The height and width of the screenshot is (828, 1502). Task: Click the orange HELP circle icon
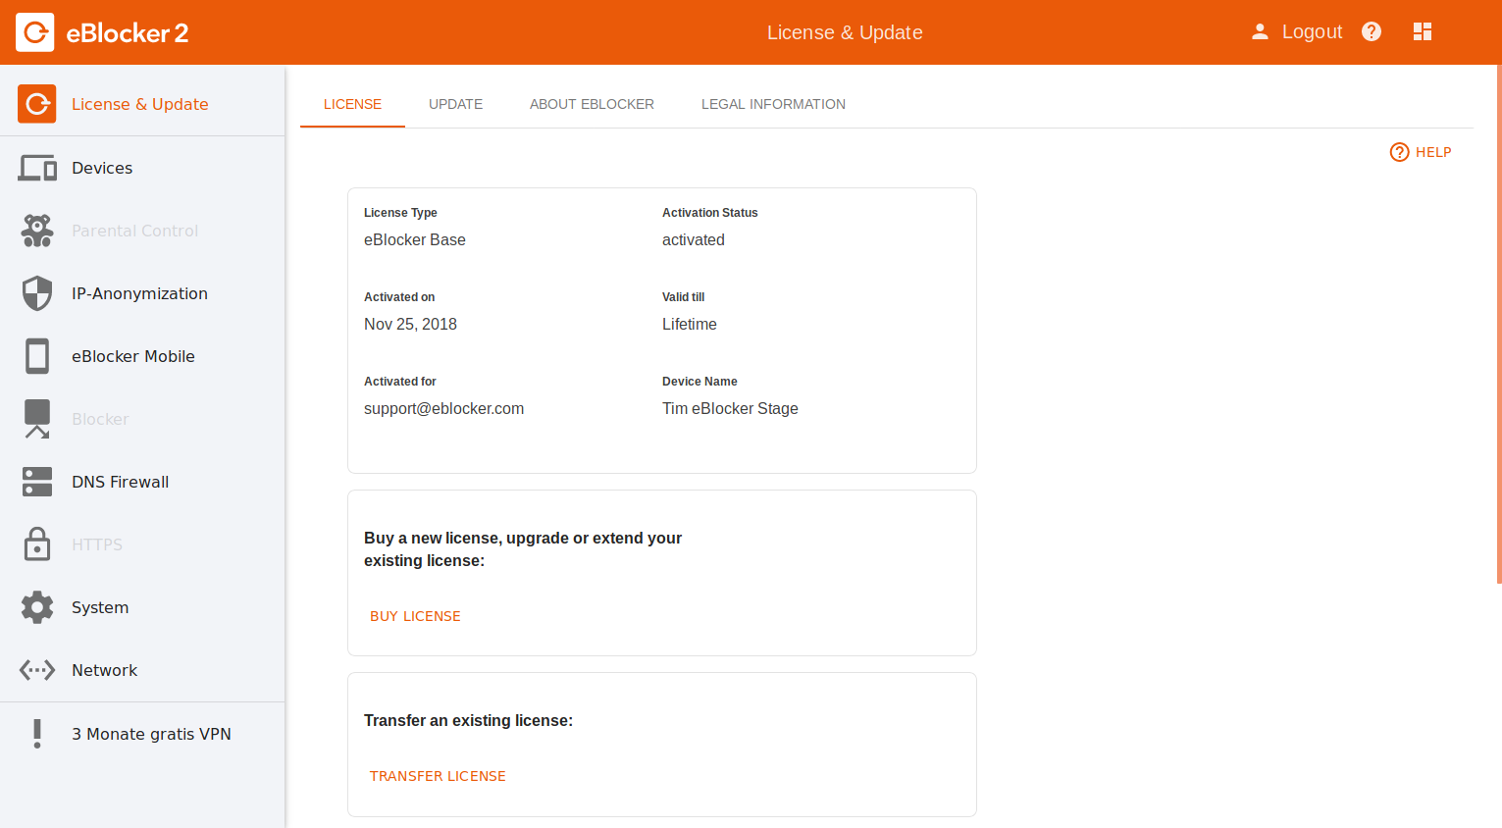coord(1400,152)
